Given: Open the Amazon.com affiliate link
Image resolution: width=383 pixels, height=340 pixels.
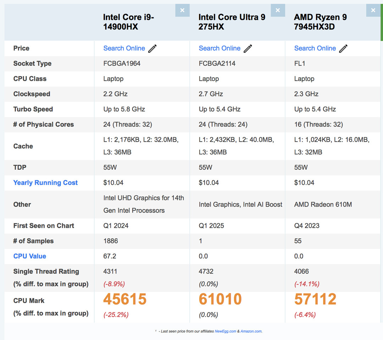Looking at the screenshot, I should coord(251,331).
